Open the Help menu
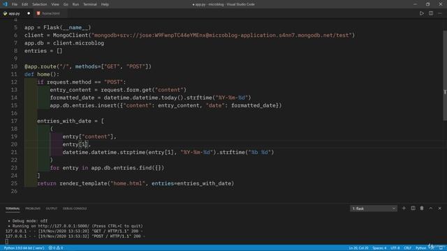Screen dimensions: 447x251 tap(105, 4)
